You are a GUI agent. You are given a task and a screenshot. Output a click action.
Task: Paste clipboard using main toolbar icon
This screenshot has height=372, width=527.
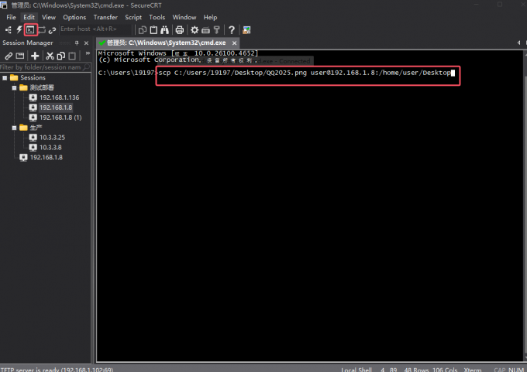(153, 30)
